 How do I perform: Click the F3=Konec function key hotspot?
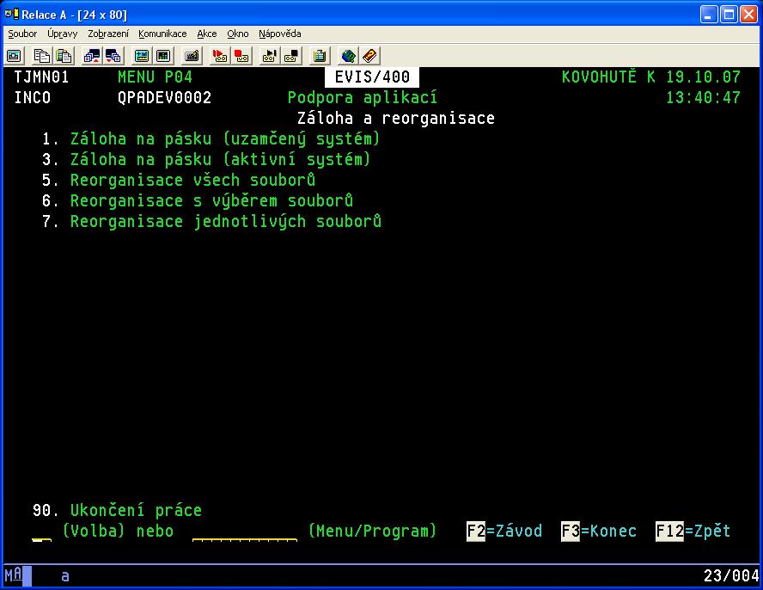point(599,531)
